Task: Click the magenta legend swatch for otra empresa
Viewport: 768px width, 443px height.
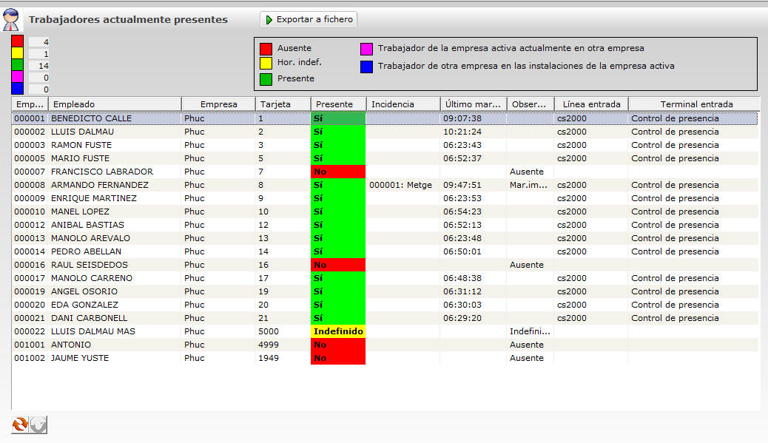Action: point(366,49)
